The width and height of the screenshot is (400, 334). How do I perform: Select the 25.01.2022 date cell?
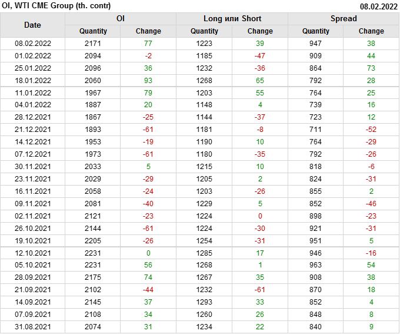pos(32,68)
